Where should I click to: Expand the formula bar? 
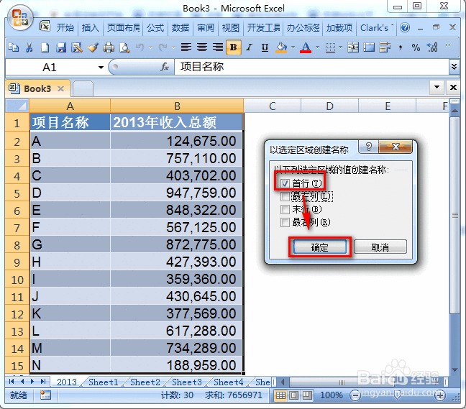(x=454, y=67)
